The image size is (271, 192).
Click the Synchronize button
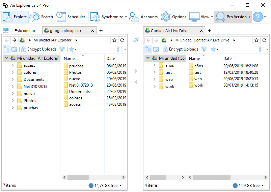point(107,17)
